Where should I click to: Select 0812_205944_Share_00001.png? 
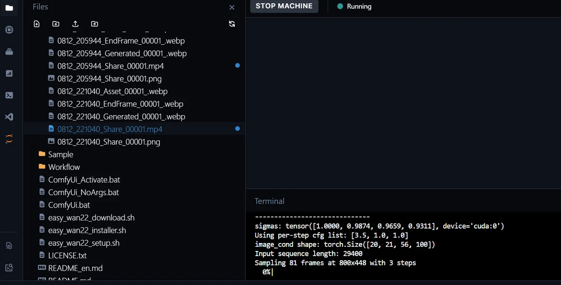[x=109, y=79]
